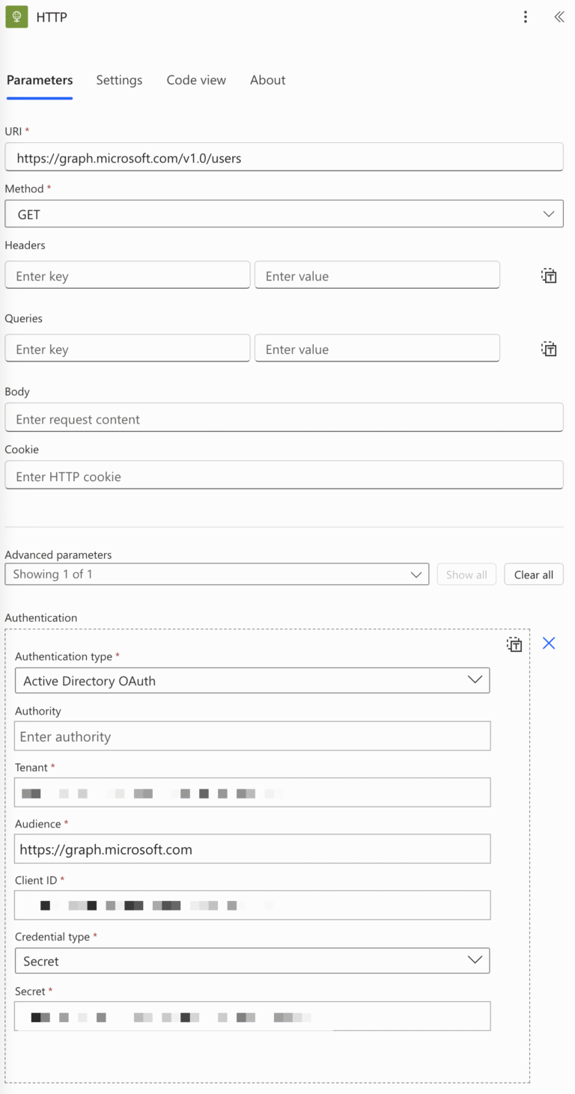The width and height of the screenshot is (575, 1094).
Task: Switch to the Settings tab
Action: (x=119, y=80)
